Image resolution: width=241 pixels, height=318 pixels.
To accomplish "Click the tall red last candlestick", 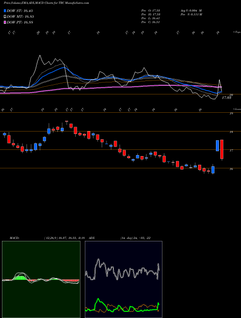I will (222, 149).
